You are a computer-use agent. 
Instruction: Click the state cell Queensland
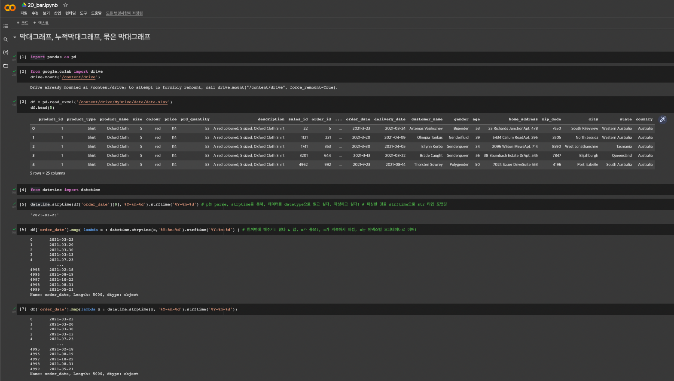coord(622,155)
